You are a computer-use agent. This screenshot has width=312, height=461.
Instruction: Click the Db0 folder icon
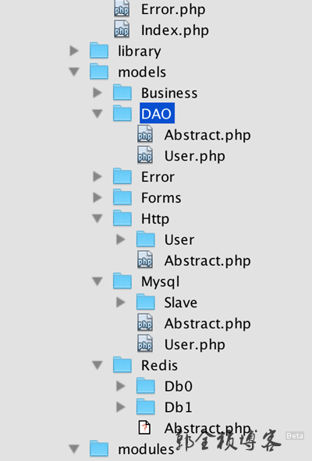pyautogui.click(x=146, y=386)
